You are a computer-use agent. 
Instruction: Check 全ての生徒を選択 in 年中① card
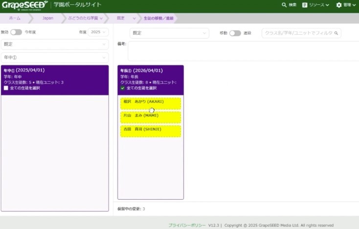click(x=6, y=88)
